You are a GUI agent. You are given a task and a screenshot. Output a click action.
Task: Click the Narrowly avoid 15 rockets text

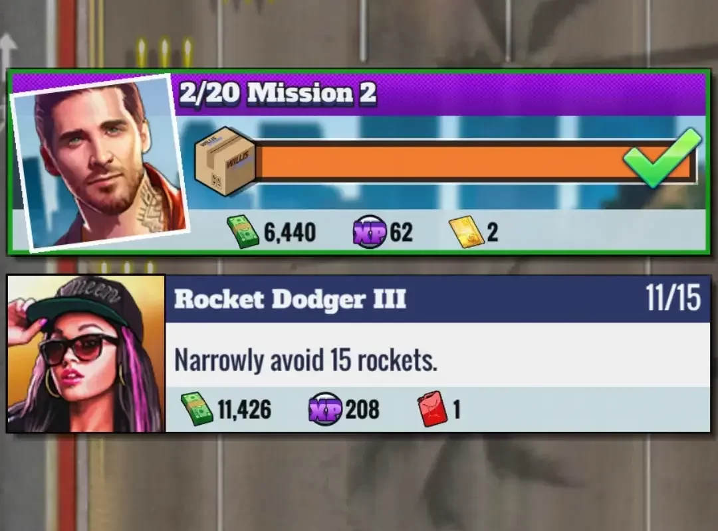[x=305, y=360]
